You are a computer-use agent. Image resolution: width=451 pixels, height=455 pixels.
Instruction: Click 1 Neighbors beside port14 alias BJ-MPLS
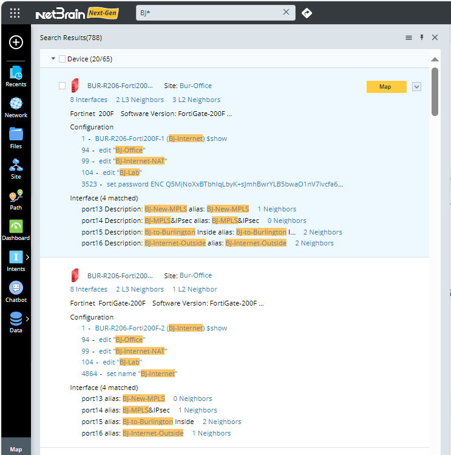point(198,410)
